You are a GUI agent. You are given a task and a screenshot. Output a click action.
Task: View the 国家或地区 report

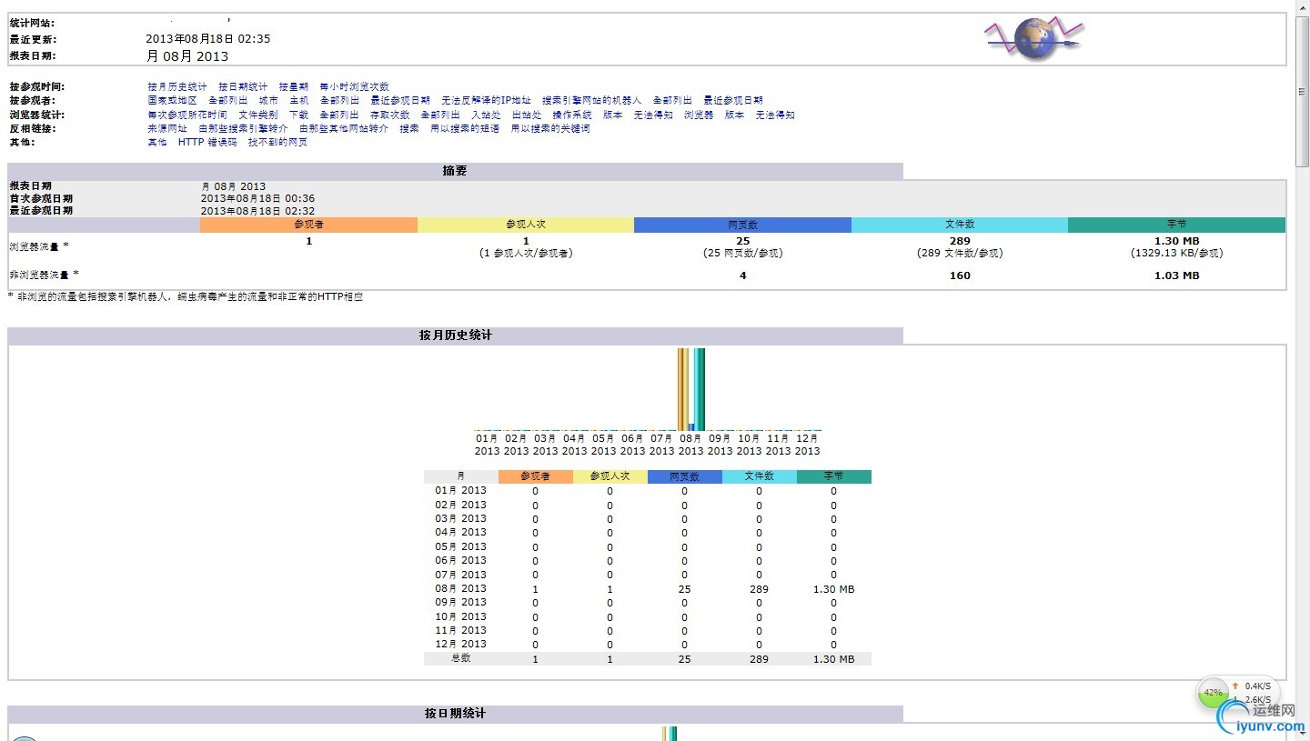[x=173, y=101]
